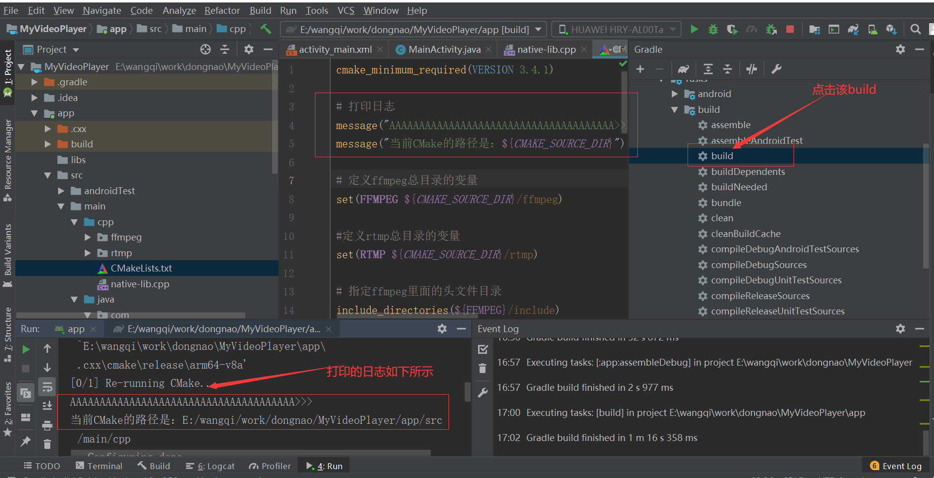Pin the Run tab icon
934x478 pixels.
tap(26, 441)
